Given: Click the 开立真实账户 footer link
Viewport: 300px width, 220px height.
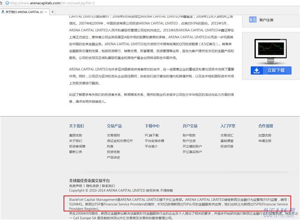Looking at the screenshot, I should click(x=192, y=152).
